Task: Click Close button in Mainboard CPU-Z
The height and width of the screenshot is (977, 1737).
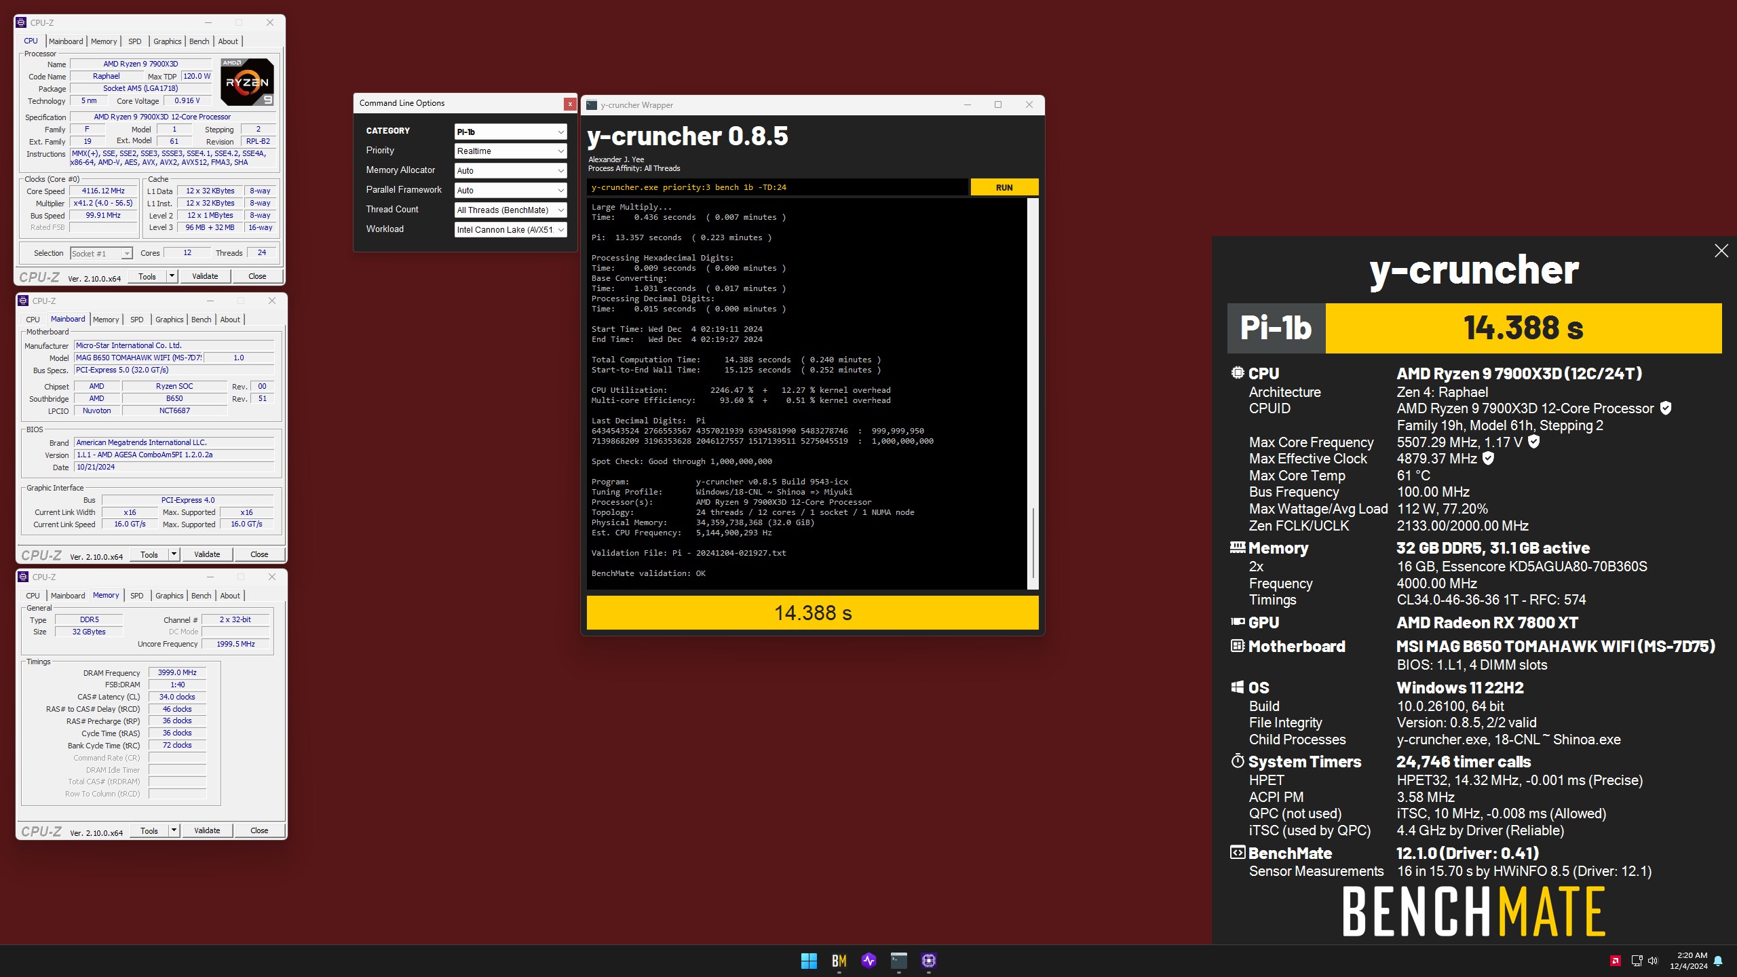Action: pos(259,554)
